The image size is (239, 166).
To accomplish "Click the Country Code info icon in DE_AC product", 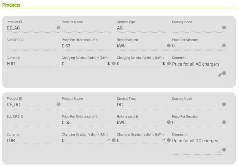I will tap(224, 28).
